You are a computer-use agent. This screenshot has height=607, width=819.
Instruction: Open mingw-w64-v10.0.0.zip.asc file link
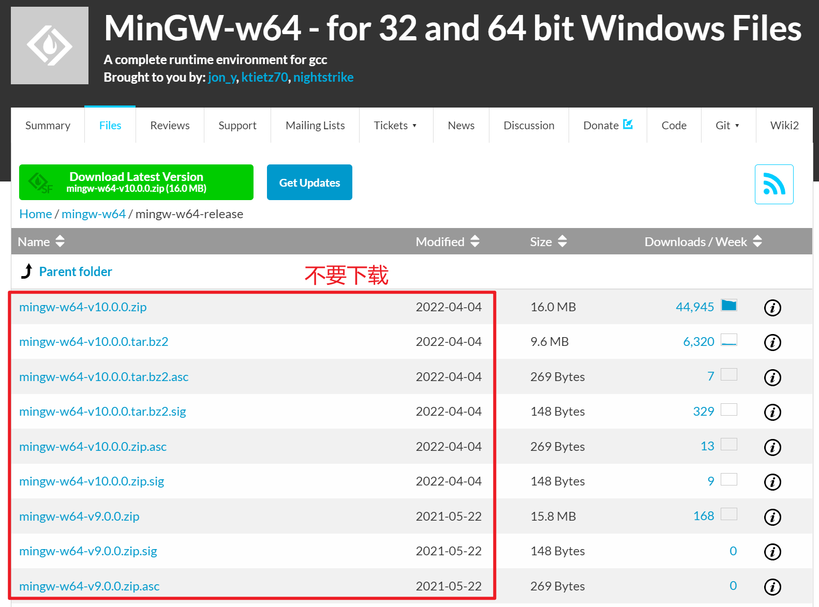(x=93, y=446)
